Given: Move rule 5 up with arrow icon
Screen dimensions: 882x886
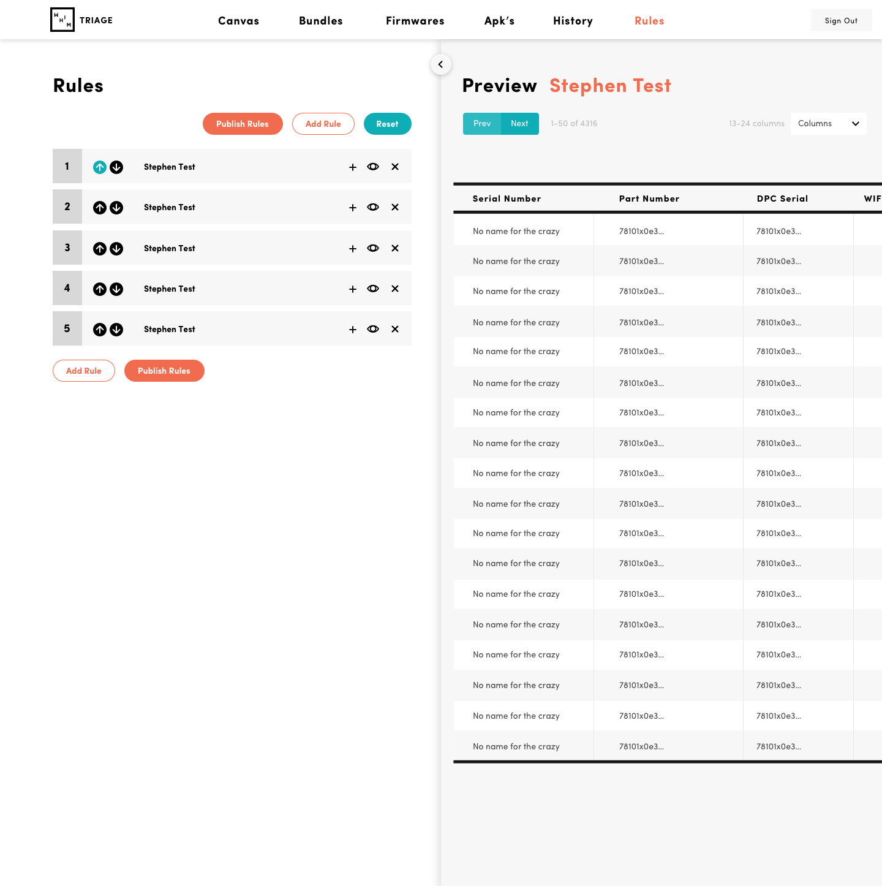Looking at the screenshot, I should coord(100,330).
